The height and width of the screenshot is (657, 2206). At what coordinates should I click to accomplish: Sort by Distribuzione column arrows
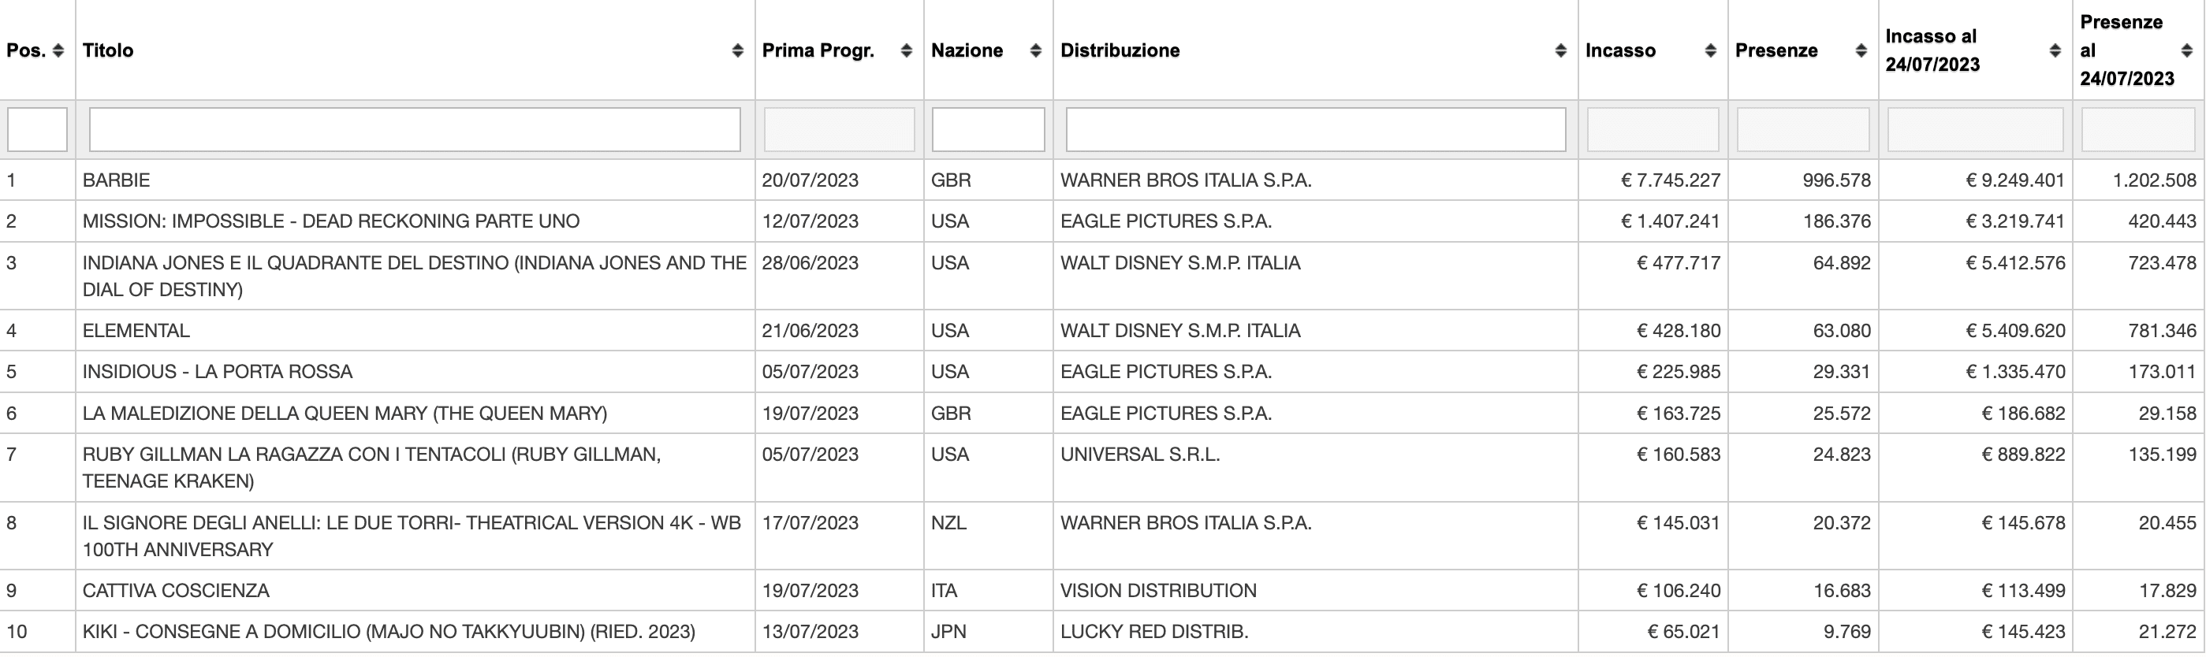pos(1560,50)
